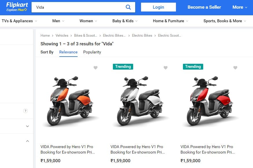Click the Flipkart Explore Plus logo
This screenshot has width=253, height=168.
pos(17,7)
